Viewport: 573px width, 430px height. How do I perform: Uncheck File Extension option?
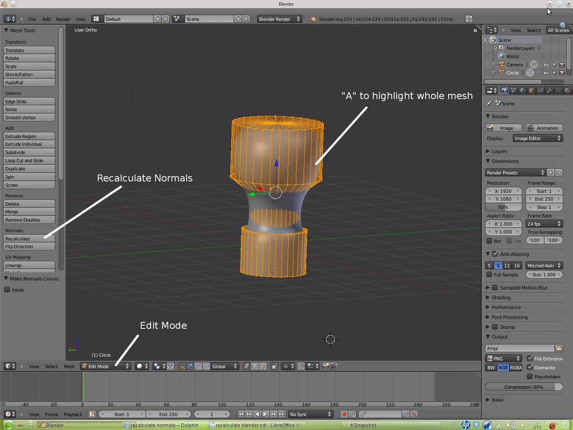pyautogui.click(x=530, y=358)
